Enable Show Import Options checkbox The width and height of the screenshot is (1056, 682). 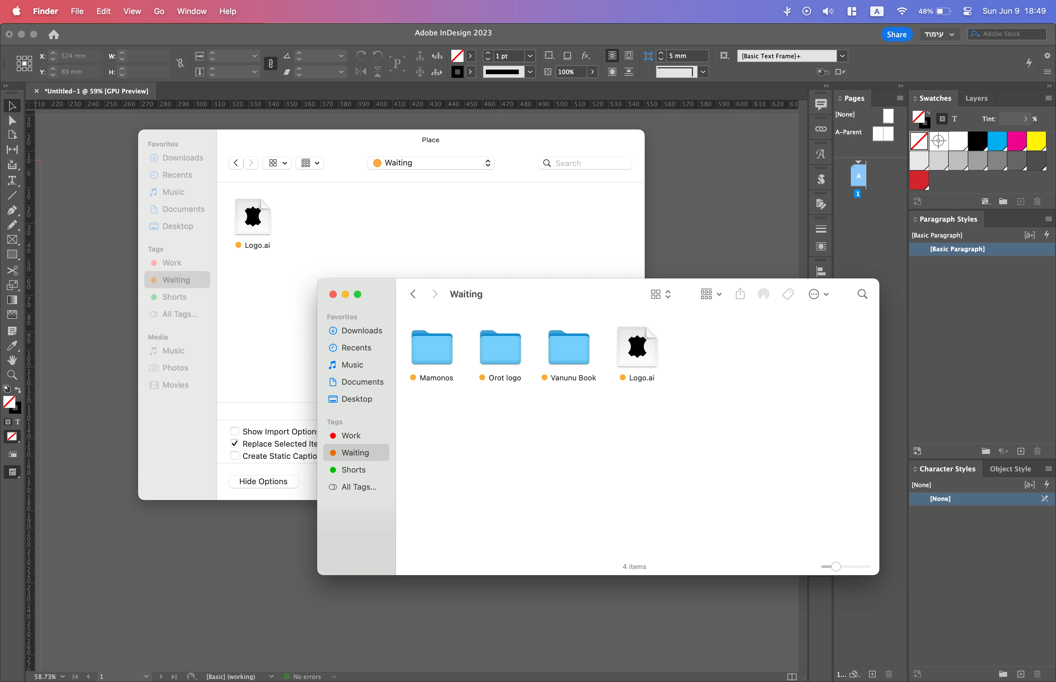coord(235,431)
